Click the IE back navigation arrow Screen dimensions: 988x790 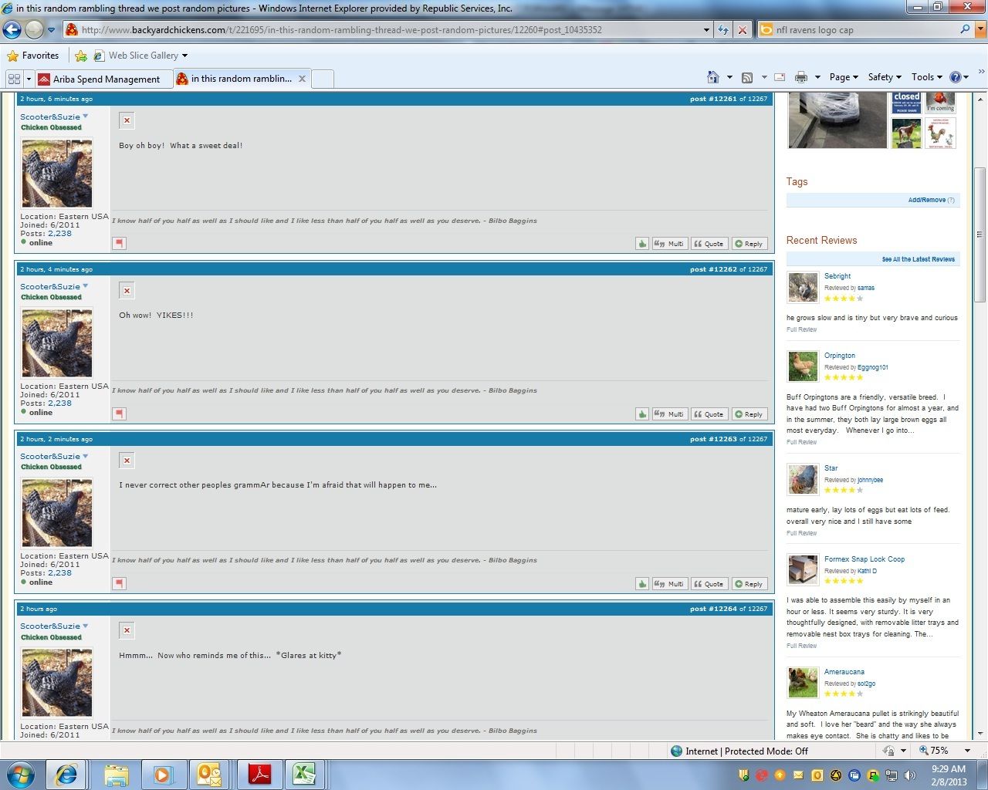pyautogui.click(x=12, y=30)
